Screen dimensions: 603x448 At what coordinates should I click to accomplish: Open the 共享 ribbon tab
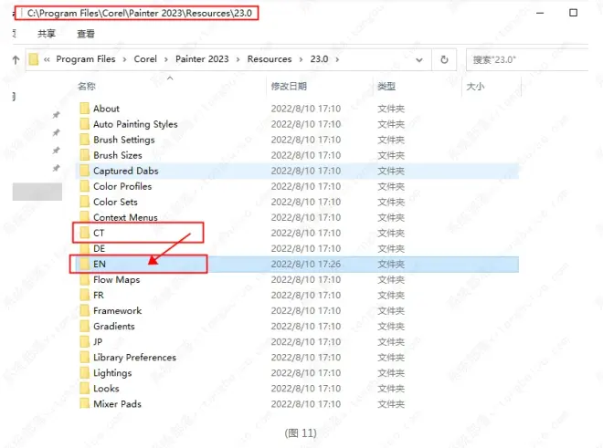click(47, 34)
